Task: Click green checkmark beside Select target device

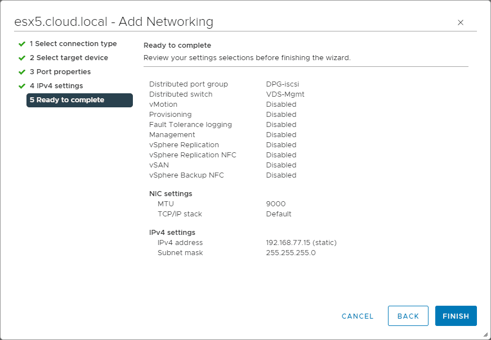Action: coord(22,58)
